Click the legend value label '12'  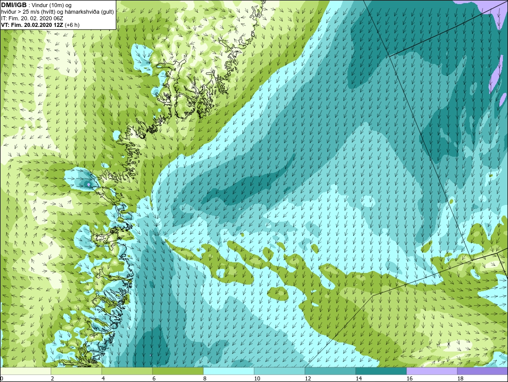click(308, 378)
